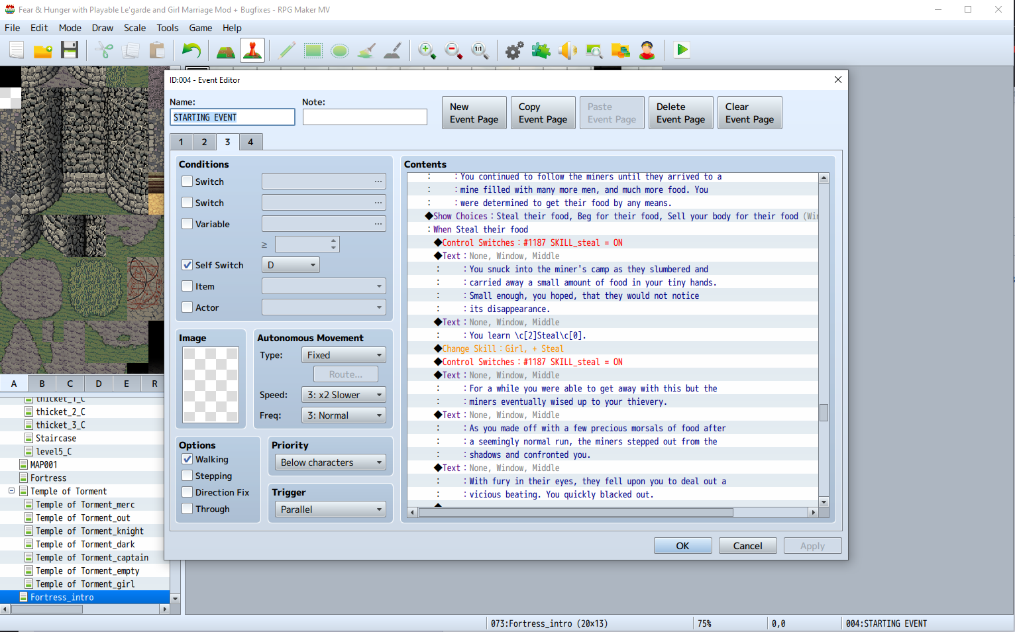1015x632 pixels.
Task: Open the Tools menu
Action: (168, 28)
